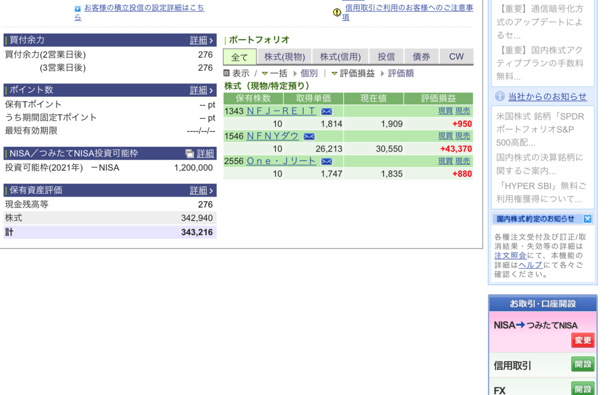Click 現売 for NFJ-REIT
This screenshot has height=395, width=611.
(463, 111)
